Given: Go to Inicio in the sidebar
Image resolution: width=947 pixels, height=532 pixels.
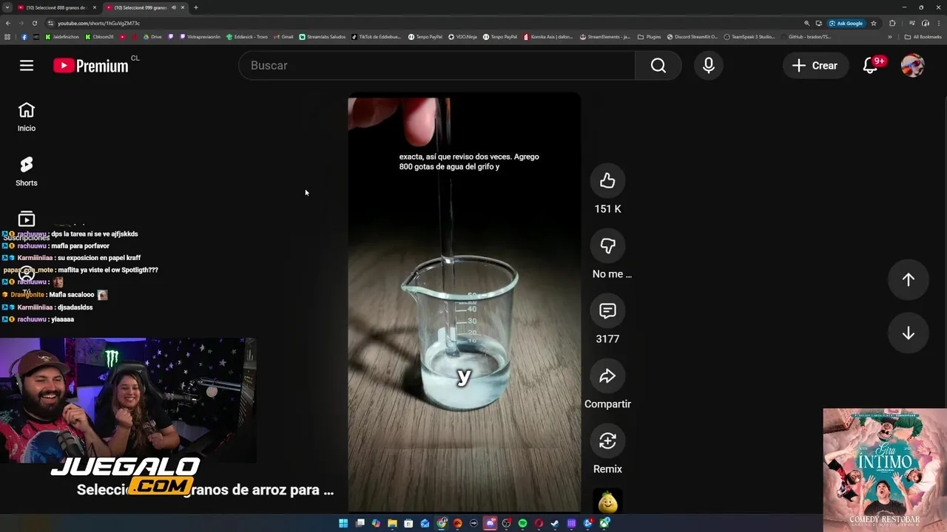Looking at the screenshot, I should pos(27,117).
